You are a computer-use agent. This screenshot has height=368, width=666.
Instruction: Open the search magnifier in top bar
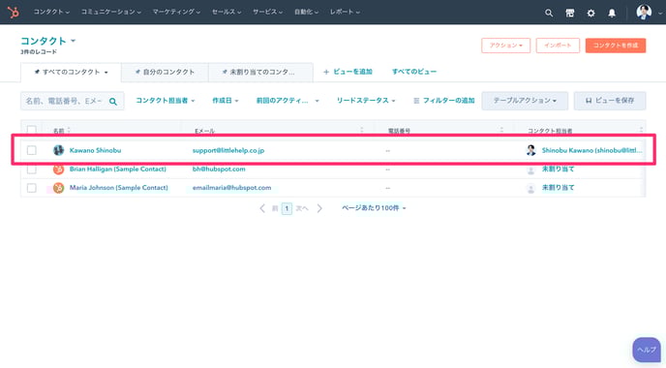pyautogui.click(x=549, y=13)
